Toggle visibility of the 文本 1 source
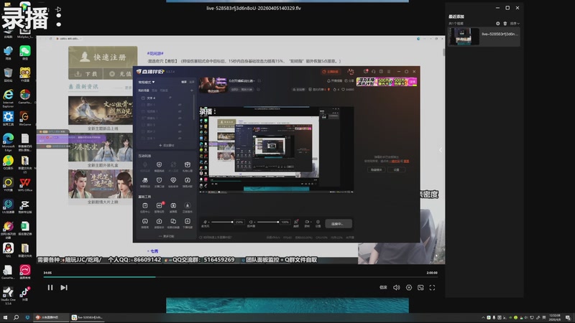This screenshot has height=323, width=575. click(180, 138)
